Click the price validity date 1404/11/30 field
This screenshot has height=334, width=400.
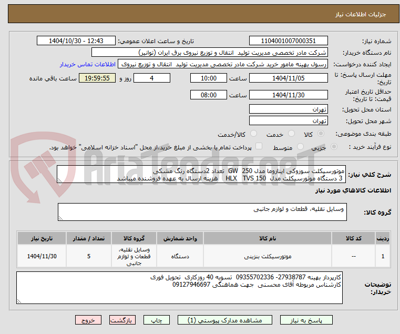pos(288,95)
